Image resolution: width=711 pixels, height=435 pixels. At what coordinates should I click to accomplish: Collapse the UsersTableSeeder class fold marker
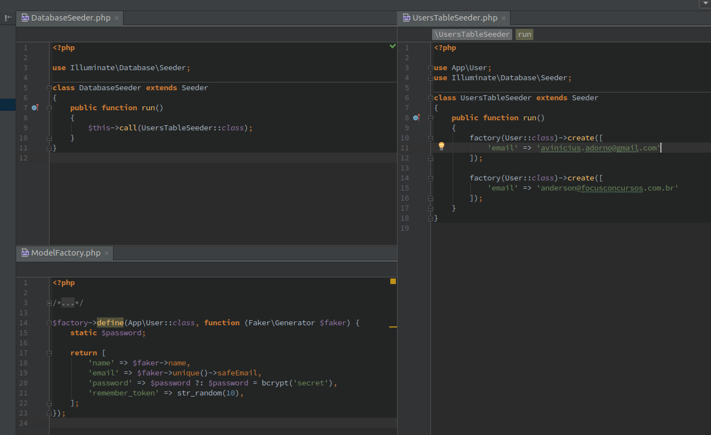pos(430,98)
